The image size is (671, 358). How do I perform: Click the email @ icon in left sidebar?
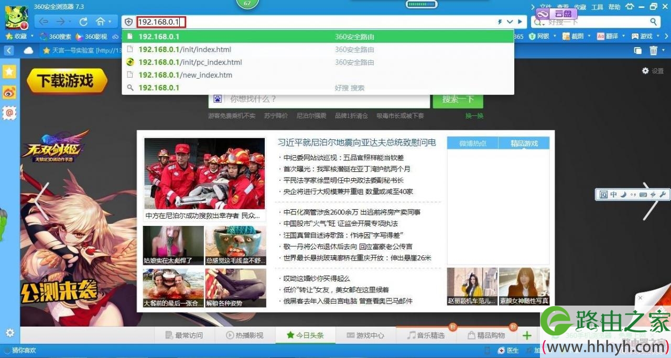coord(9,112)
